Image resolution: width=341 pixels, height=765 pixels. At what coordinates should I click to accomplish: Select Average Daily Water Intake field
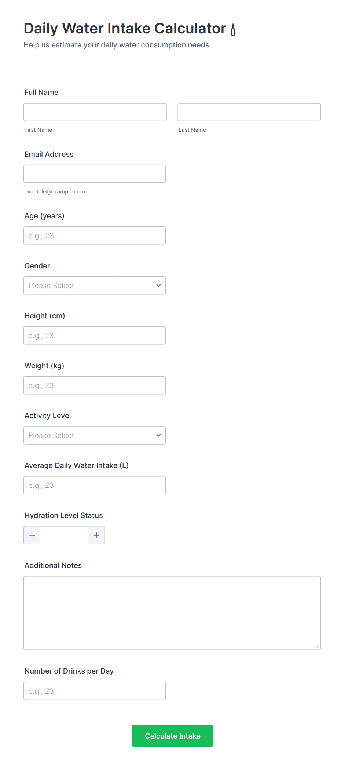94,485
